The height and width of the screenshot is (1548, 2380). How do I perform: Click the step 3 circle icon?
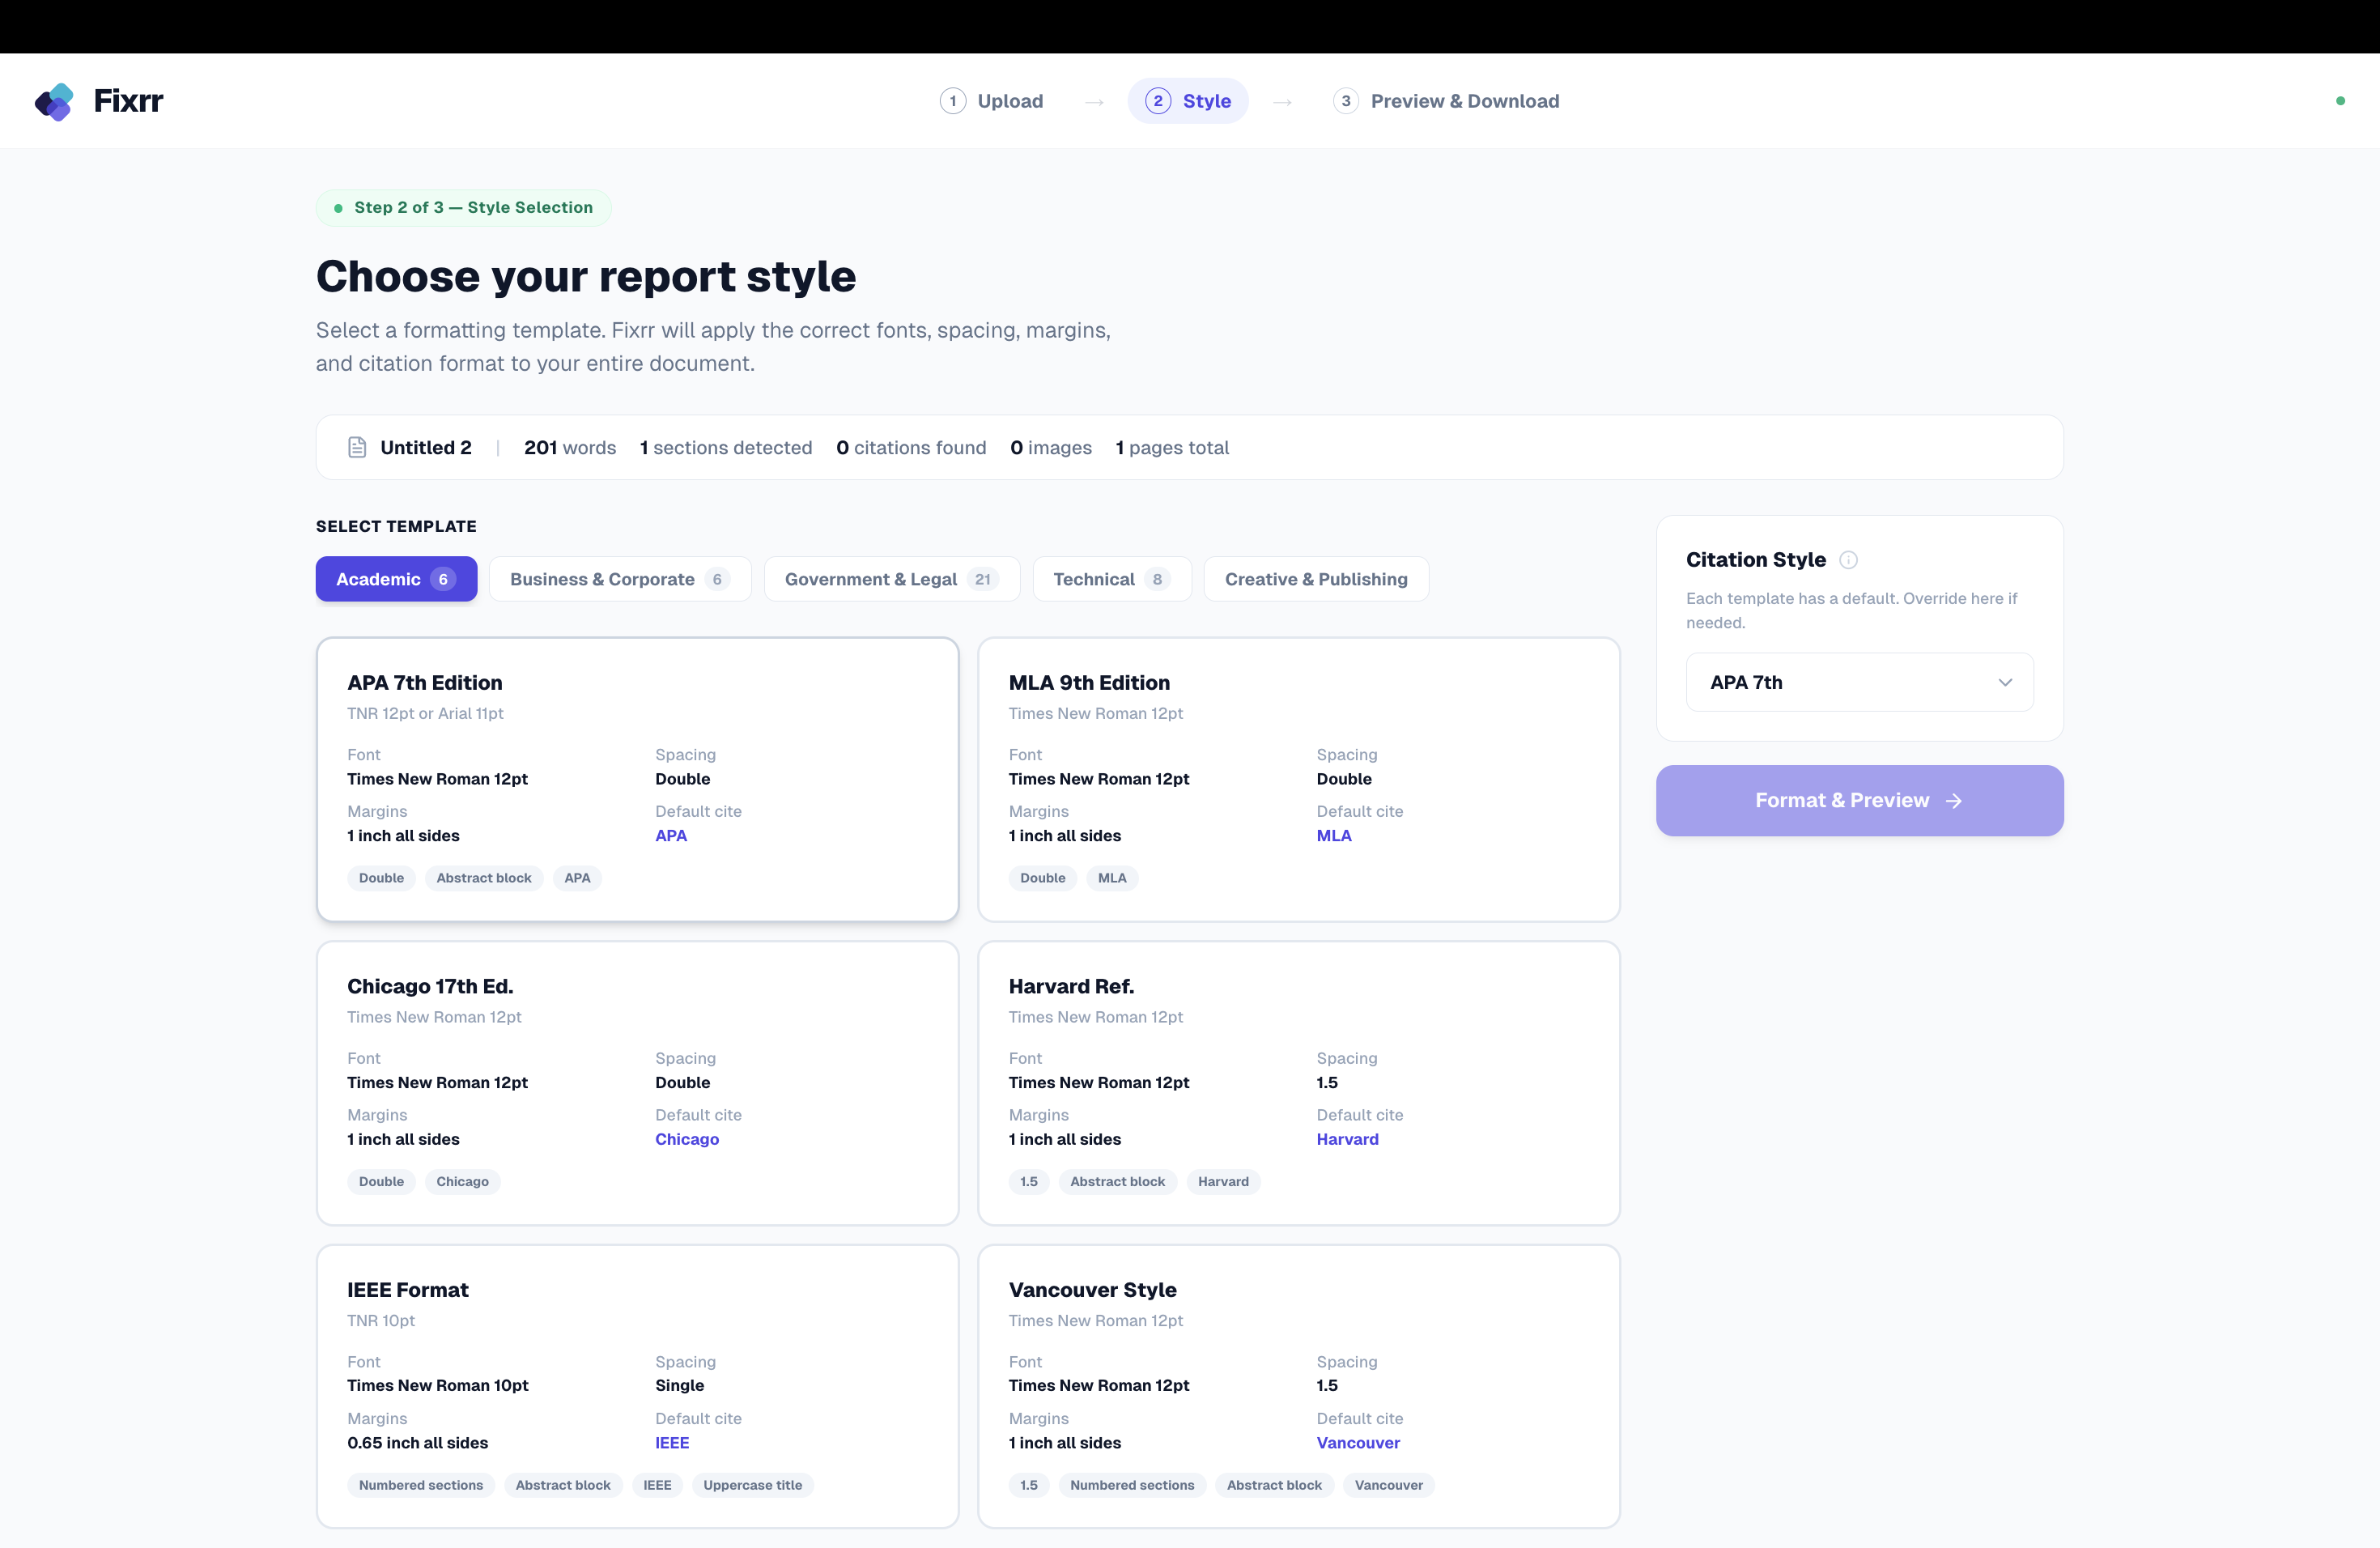(x=1345, y=101)
